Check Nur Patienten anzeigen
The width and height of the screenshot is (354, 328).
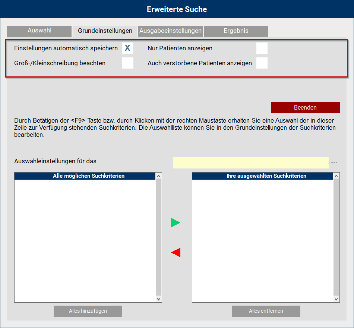tap(262, 48)
